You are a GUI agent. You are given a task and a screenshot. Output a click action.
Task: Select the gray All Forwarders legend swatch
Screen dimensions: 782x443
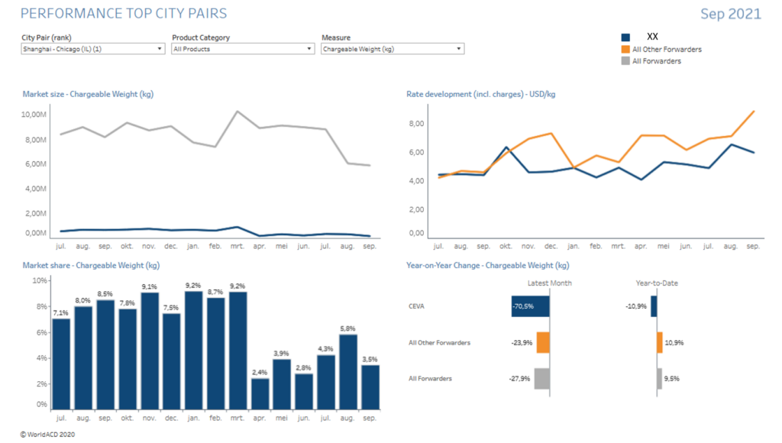[x=625, y=61]
